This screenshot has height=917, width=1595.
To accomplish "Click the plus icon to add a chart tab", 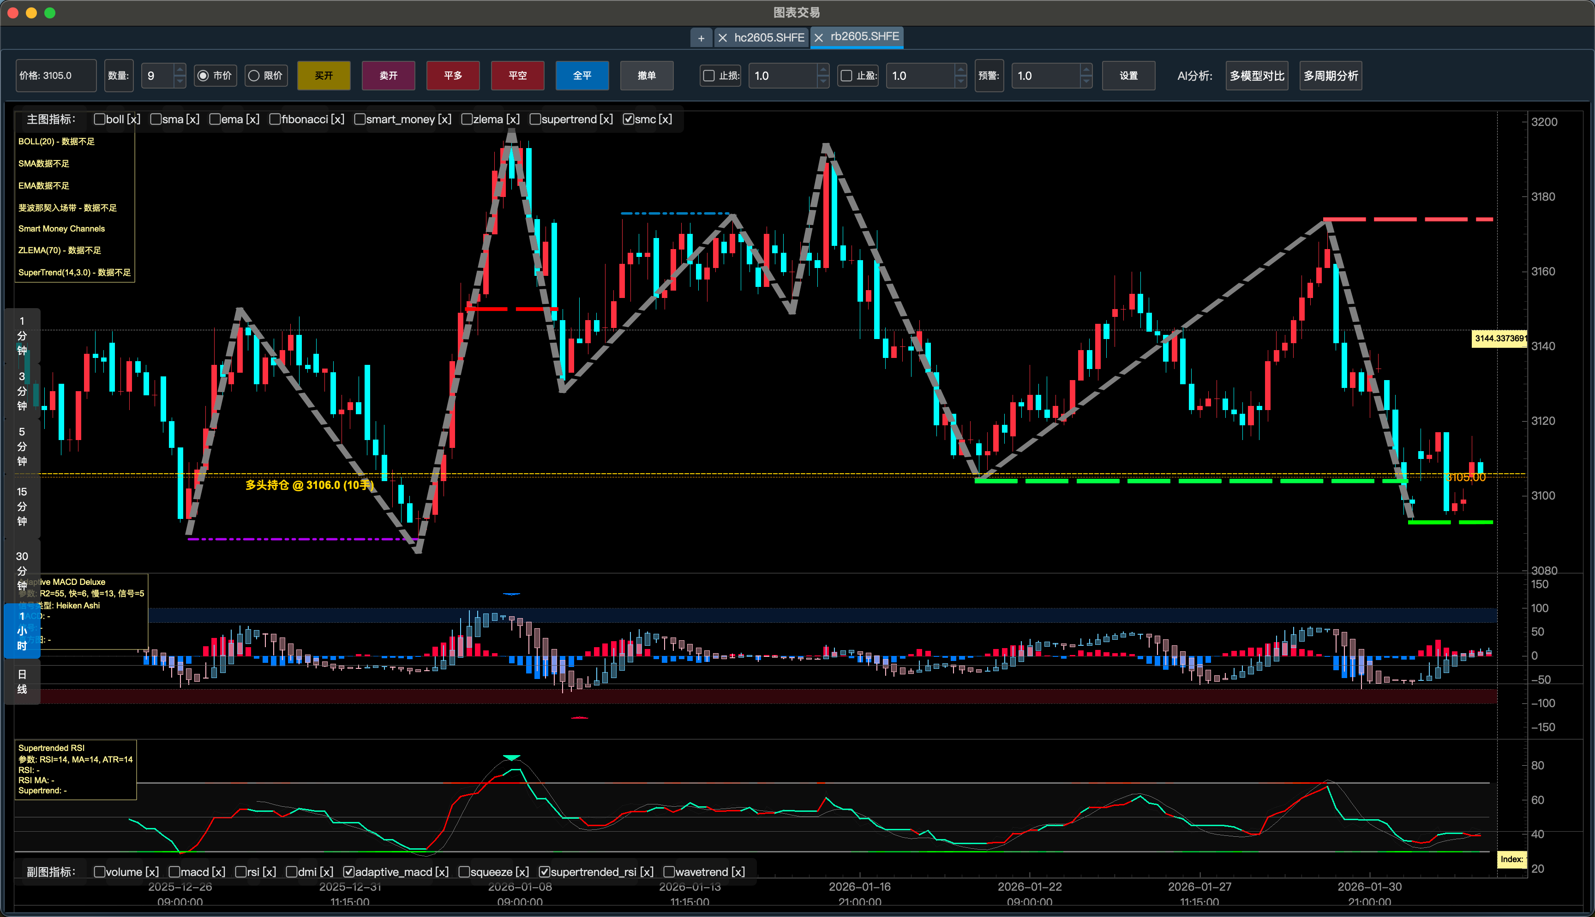I will click(x=701, y=38).
